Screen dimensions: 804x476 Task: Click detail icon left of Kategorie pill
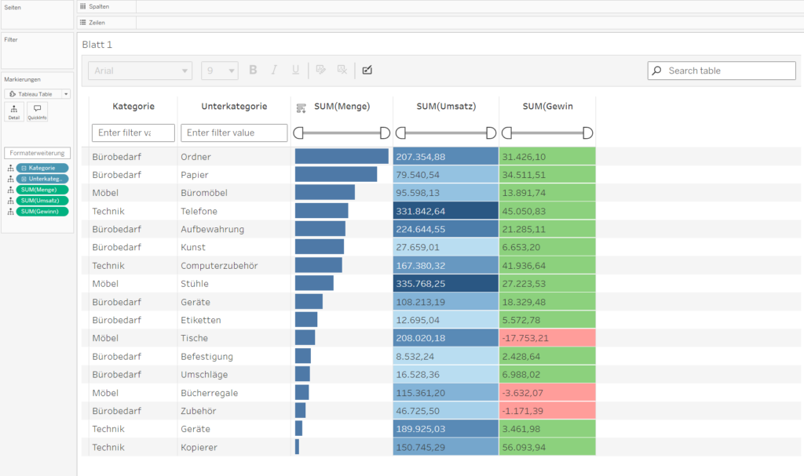10,168
